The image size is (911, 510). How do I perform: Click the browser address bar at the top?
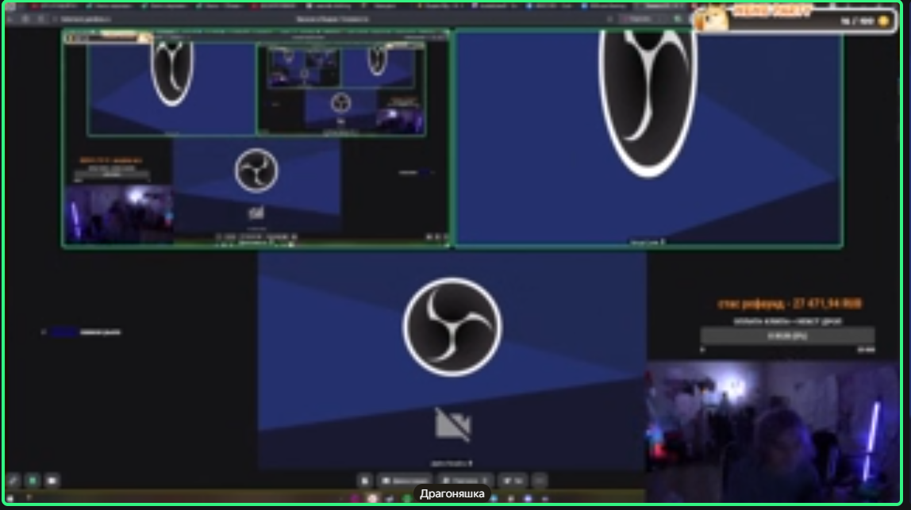coord(333,18)
